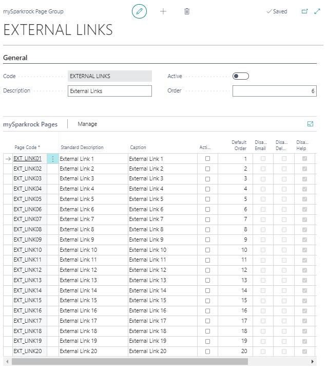Enable Active checkbox for External Link 5

pos(207,199)
